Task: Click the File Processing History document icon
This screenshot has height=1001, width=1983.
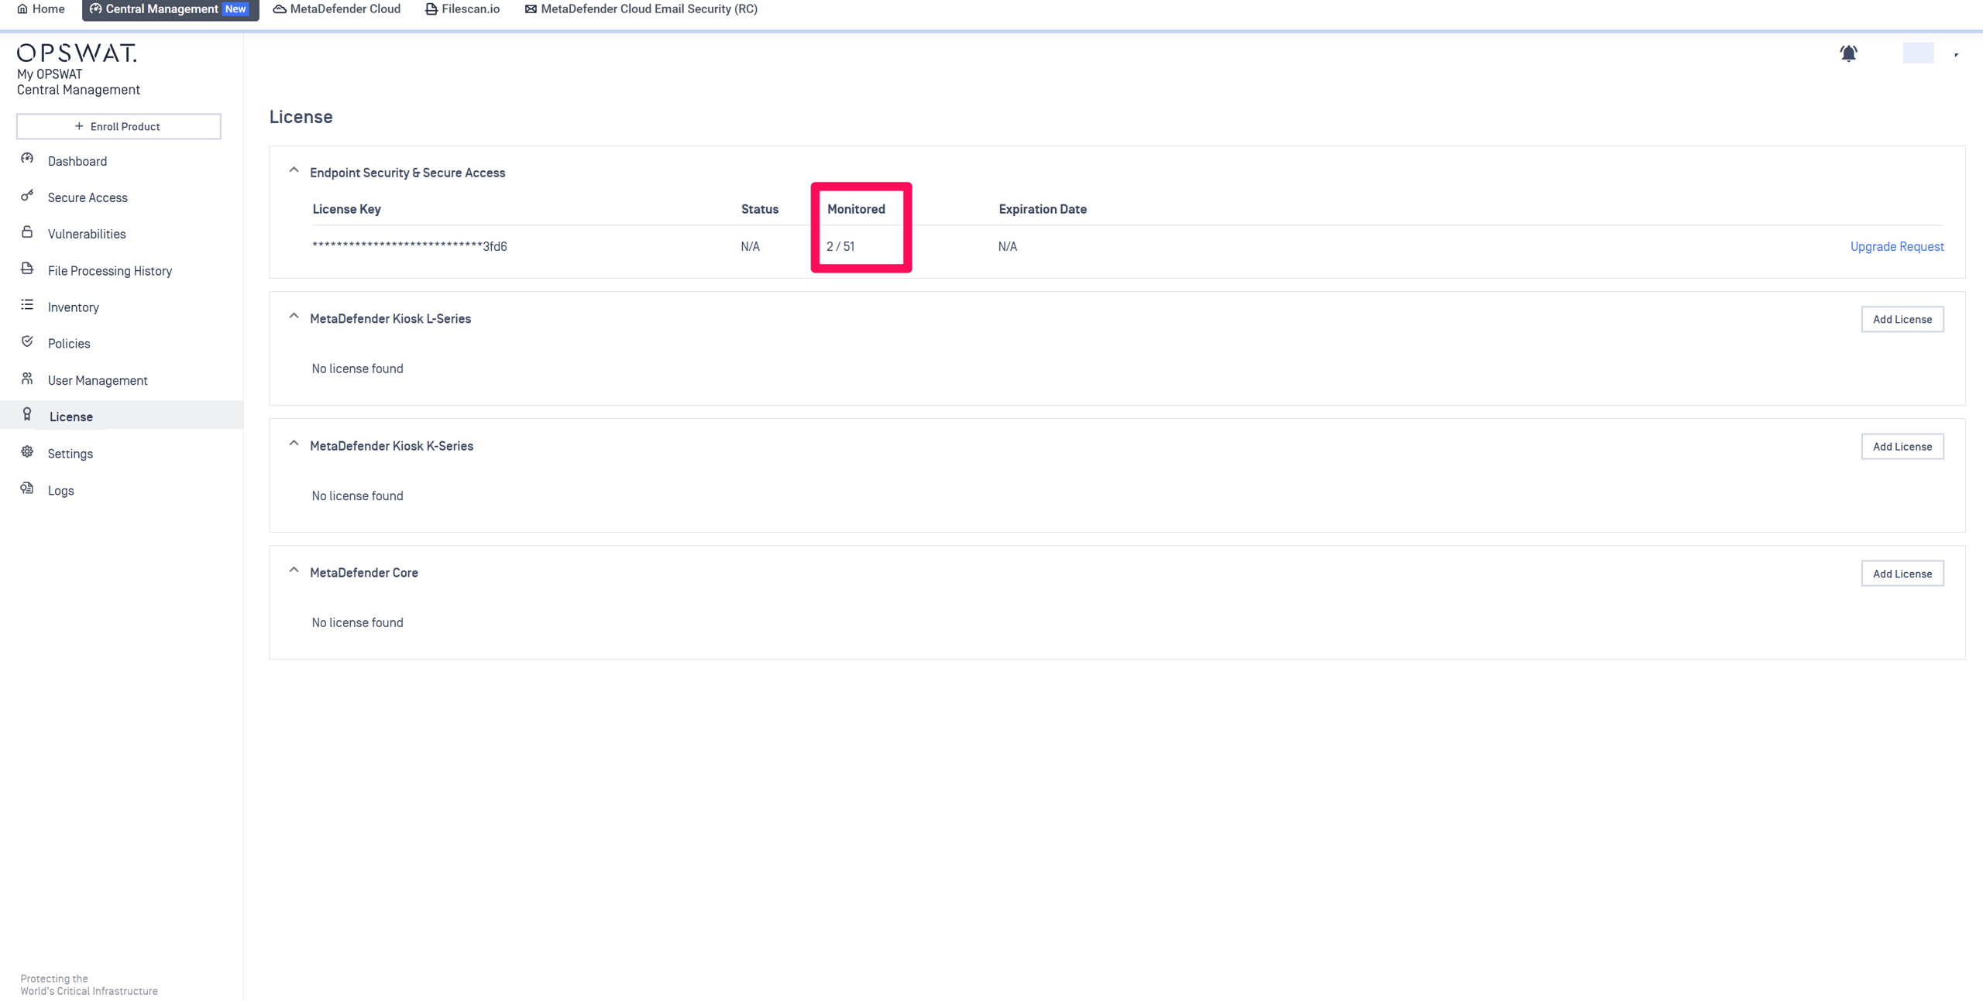Action: (x=27, y=269)
